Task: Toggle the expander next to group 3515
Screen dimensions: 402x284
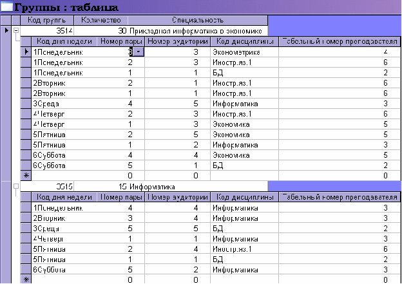Action: (16, 186)
